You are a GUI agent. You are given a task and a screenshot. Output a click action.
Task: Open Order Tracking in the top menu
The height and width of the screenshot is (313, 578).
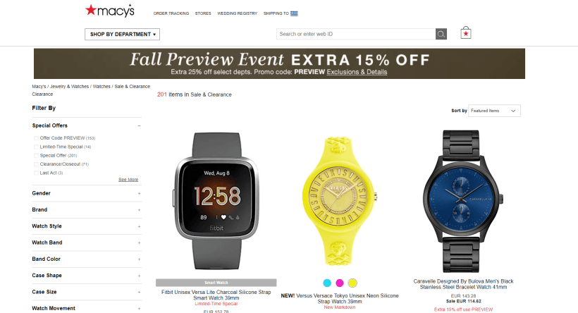coord(171,13)
